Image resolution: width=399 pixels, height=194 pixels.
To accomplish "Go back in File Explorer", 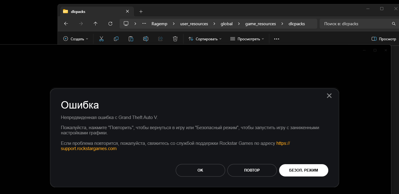I will tap(66, 24).
